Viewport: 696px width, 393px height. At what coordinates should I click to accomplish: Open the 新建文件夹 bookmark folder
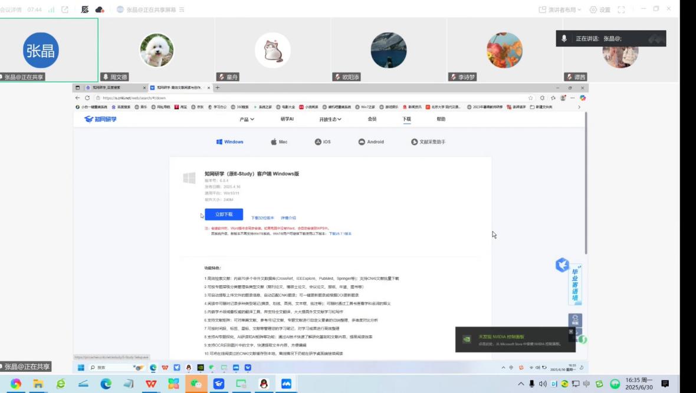pos(541,107)
